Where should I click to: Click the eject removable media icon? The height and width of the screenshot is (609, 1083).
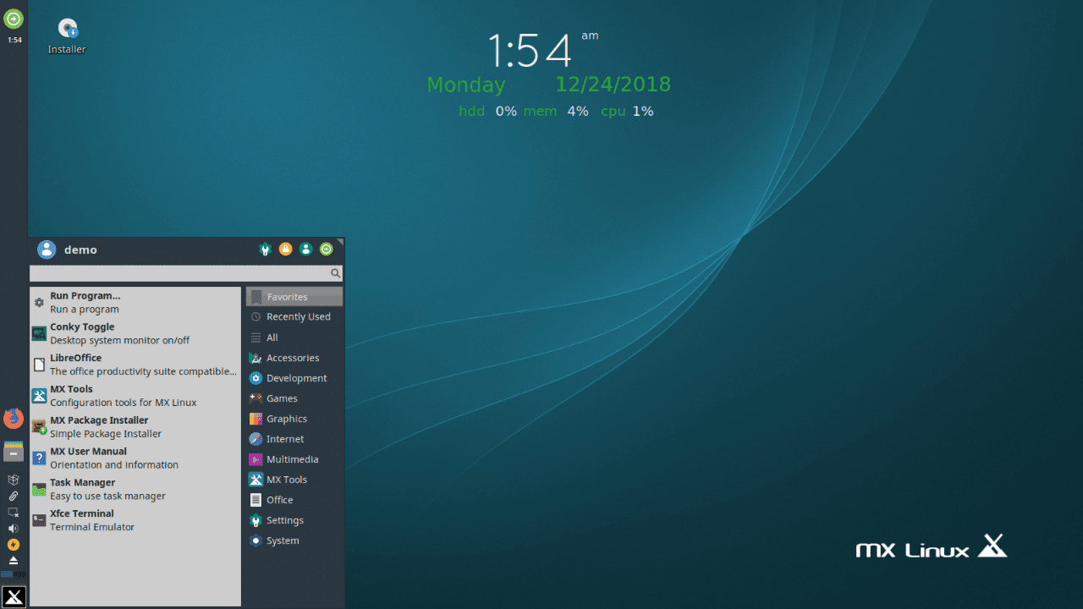14,561
